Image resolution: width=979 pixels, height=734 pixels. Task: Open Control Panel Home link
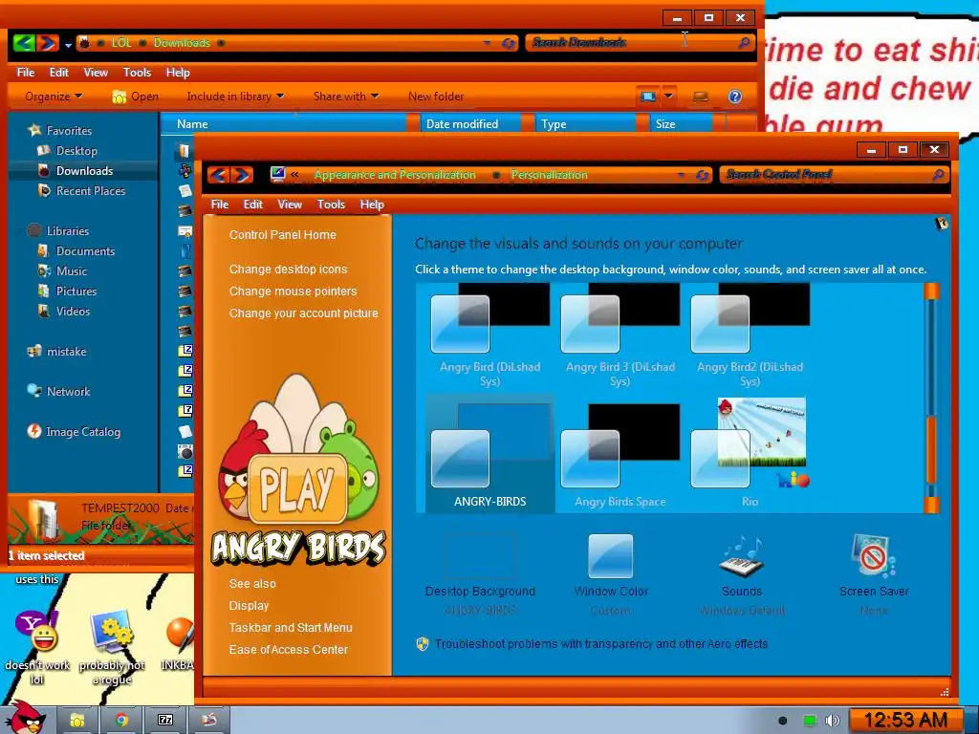(282, 235)
